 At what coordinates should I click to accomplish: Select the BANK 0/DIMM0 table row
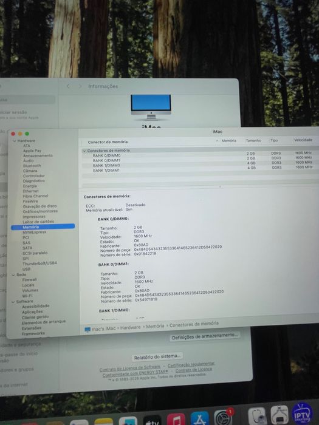200,154
